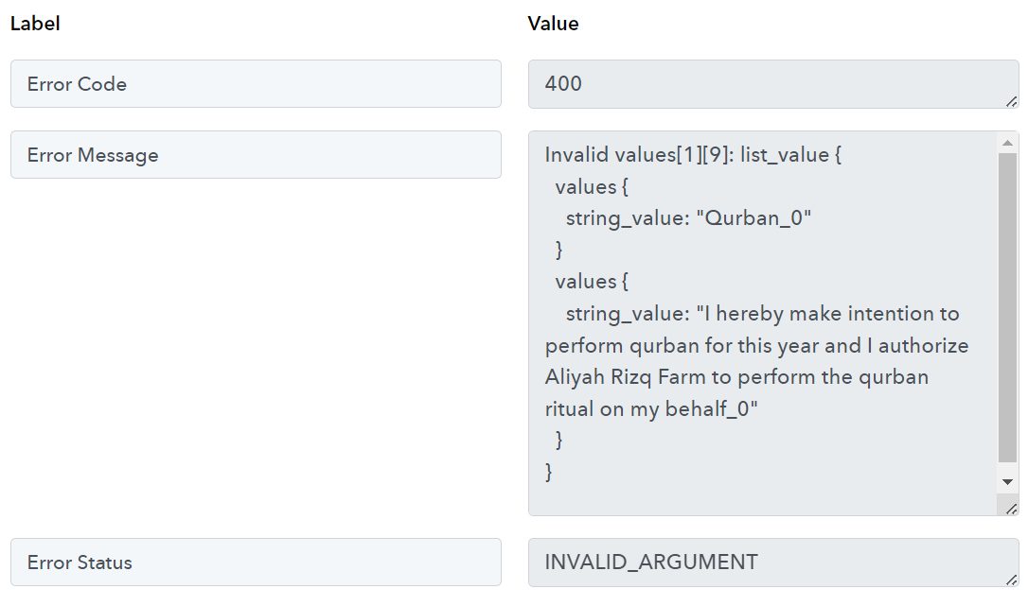
Task: Click the Value column heading
Action: point(554,24)
